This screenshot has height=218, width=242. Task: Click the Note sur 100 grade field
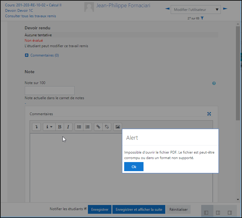pyautogui.click(x=50, y=90)
